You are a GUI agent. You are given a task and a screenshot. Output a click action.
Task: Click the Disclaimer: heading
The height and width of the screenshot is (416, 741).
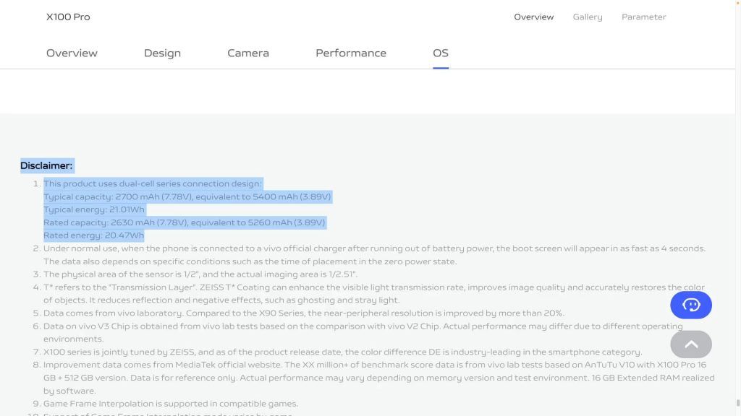click(x=46, y=165)
